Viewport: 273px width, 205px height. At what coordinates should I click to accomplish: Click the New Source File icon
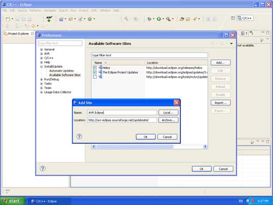(x=80, y=19)
